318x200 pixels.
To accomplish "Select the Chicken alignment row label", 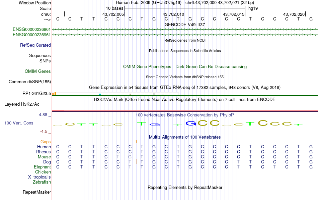I will click(43, 172).
